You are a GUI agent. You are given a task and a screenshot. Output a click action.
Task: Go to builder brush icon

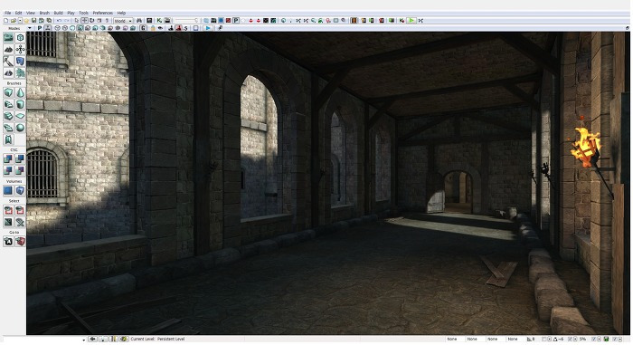pyautogui.click(x=20, y=242)
